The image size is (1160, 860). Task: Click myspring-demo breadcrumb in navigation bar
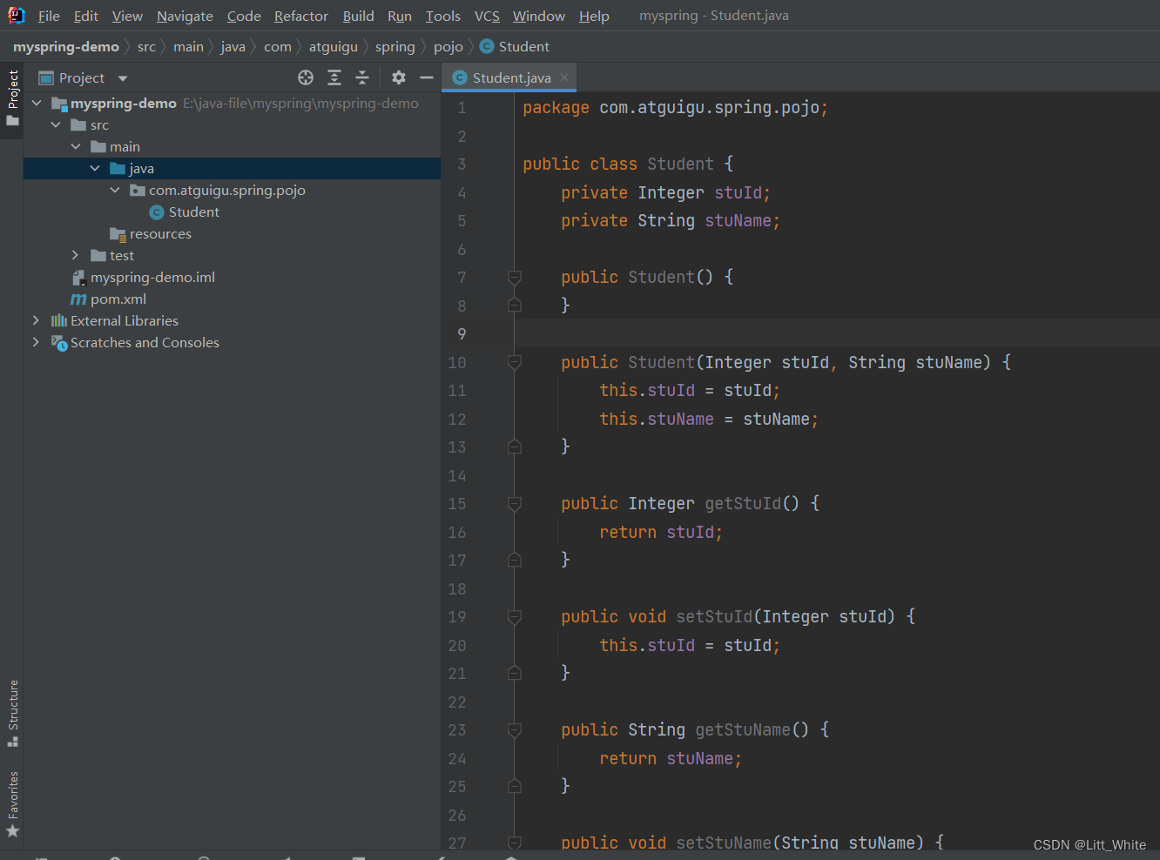coord(66,47)
